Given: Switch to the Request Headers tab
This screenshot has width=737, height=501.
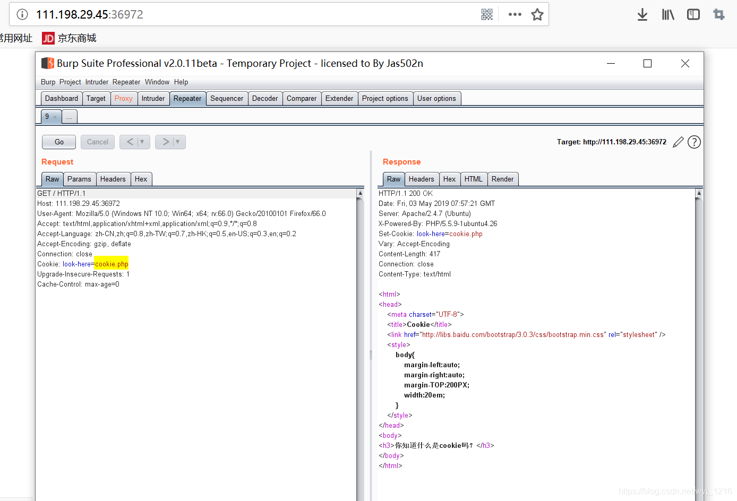Looking at the screenshot, I should tap(113, 179).
